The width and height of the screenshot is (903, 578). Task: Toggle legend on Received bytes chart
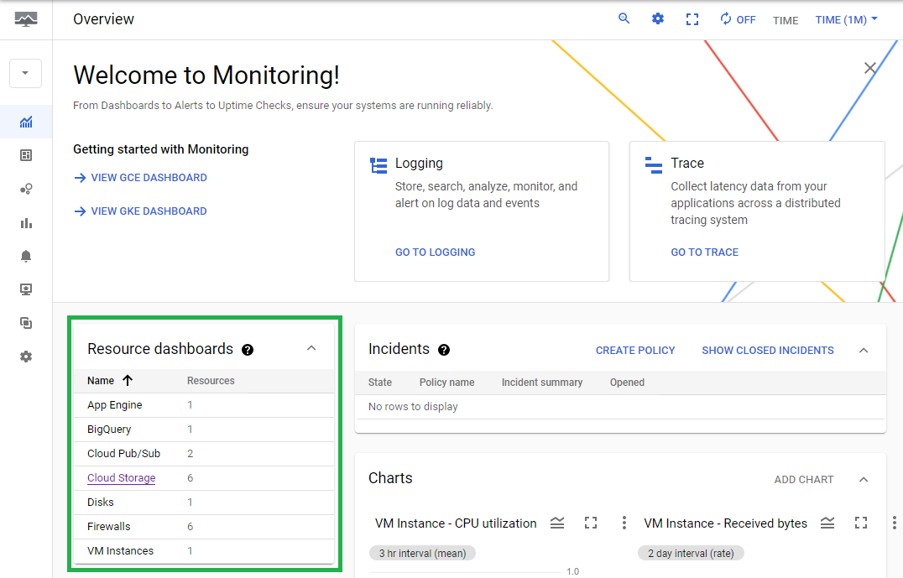point(827,523)
